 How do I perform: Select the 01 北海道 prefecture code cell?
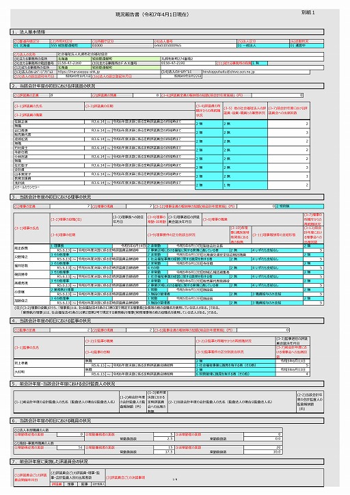point(31,45)
